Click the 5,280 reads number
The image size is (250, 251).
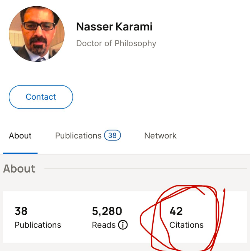click(x=107, y=211)
